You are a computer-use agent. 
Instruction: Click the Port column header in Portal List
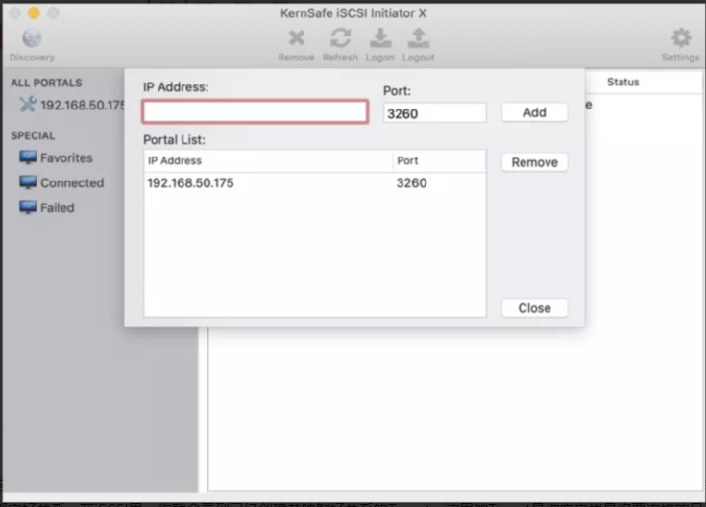[440, 160]
